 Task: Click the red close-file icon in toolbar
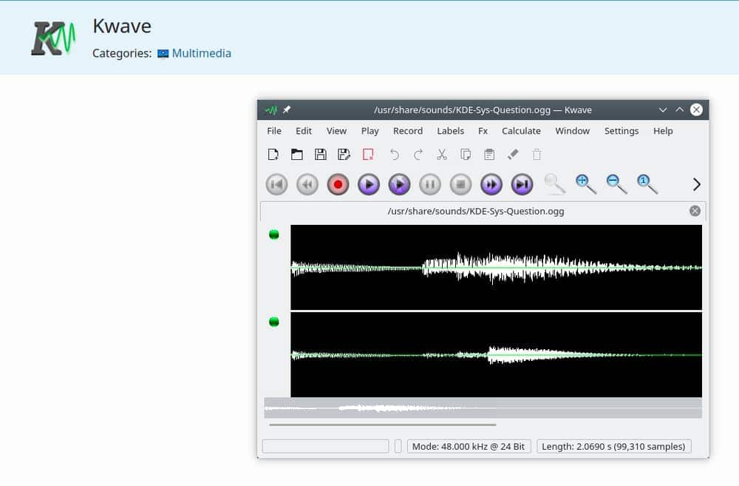pos(368,155)
